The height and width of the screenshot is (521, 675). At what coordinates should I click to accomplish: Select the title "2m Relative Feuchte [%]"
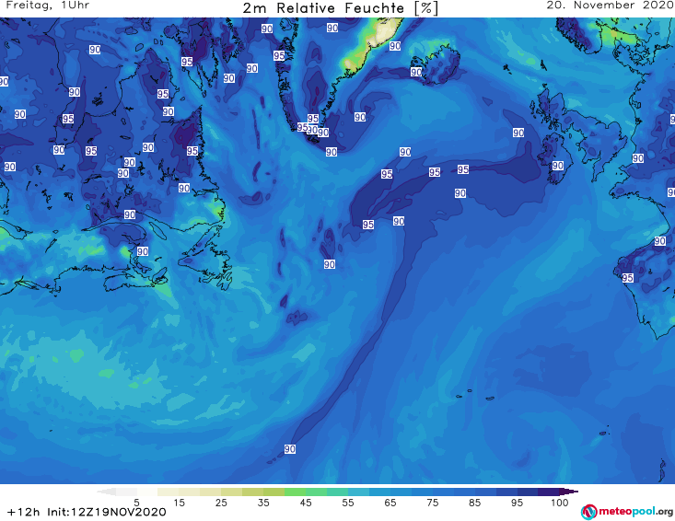click(x=340, y=8)
